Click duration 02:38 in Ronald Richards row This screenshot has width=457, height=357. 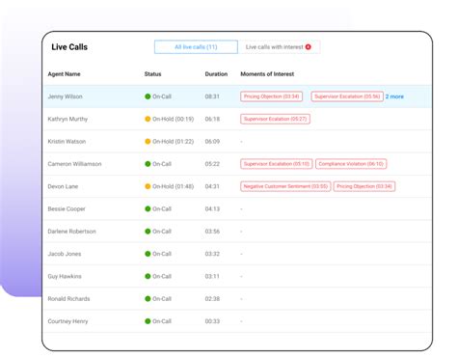pos(212,299)
